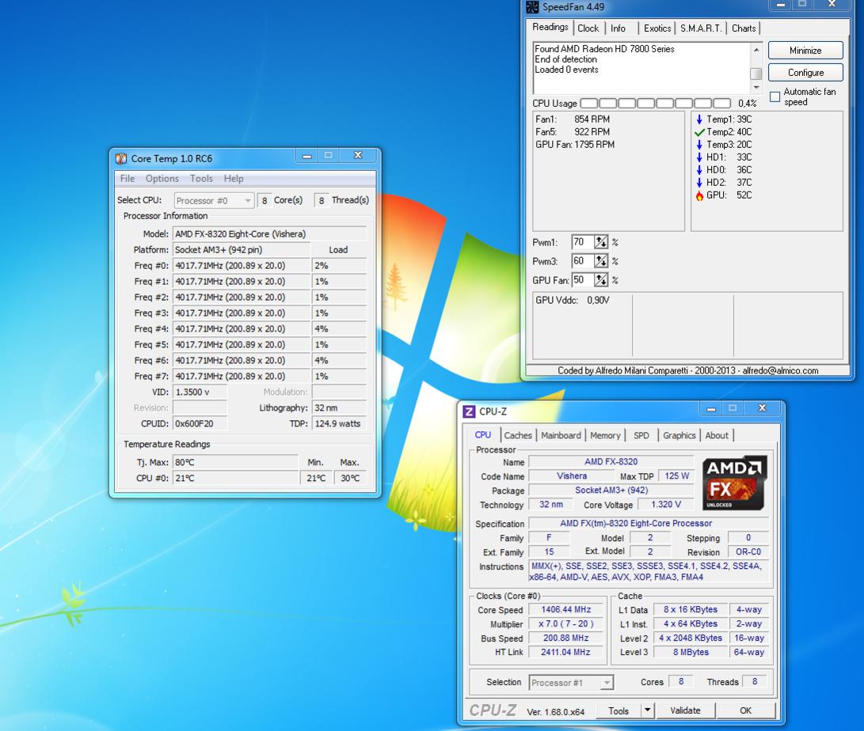864x731 pixels.
Task: Click the SpeedFan Configure button
Action: tap(805, 72)
